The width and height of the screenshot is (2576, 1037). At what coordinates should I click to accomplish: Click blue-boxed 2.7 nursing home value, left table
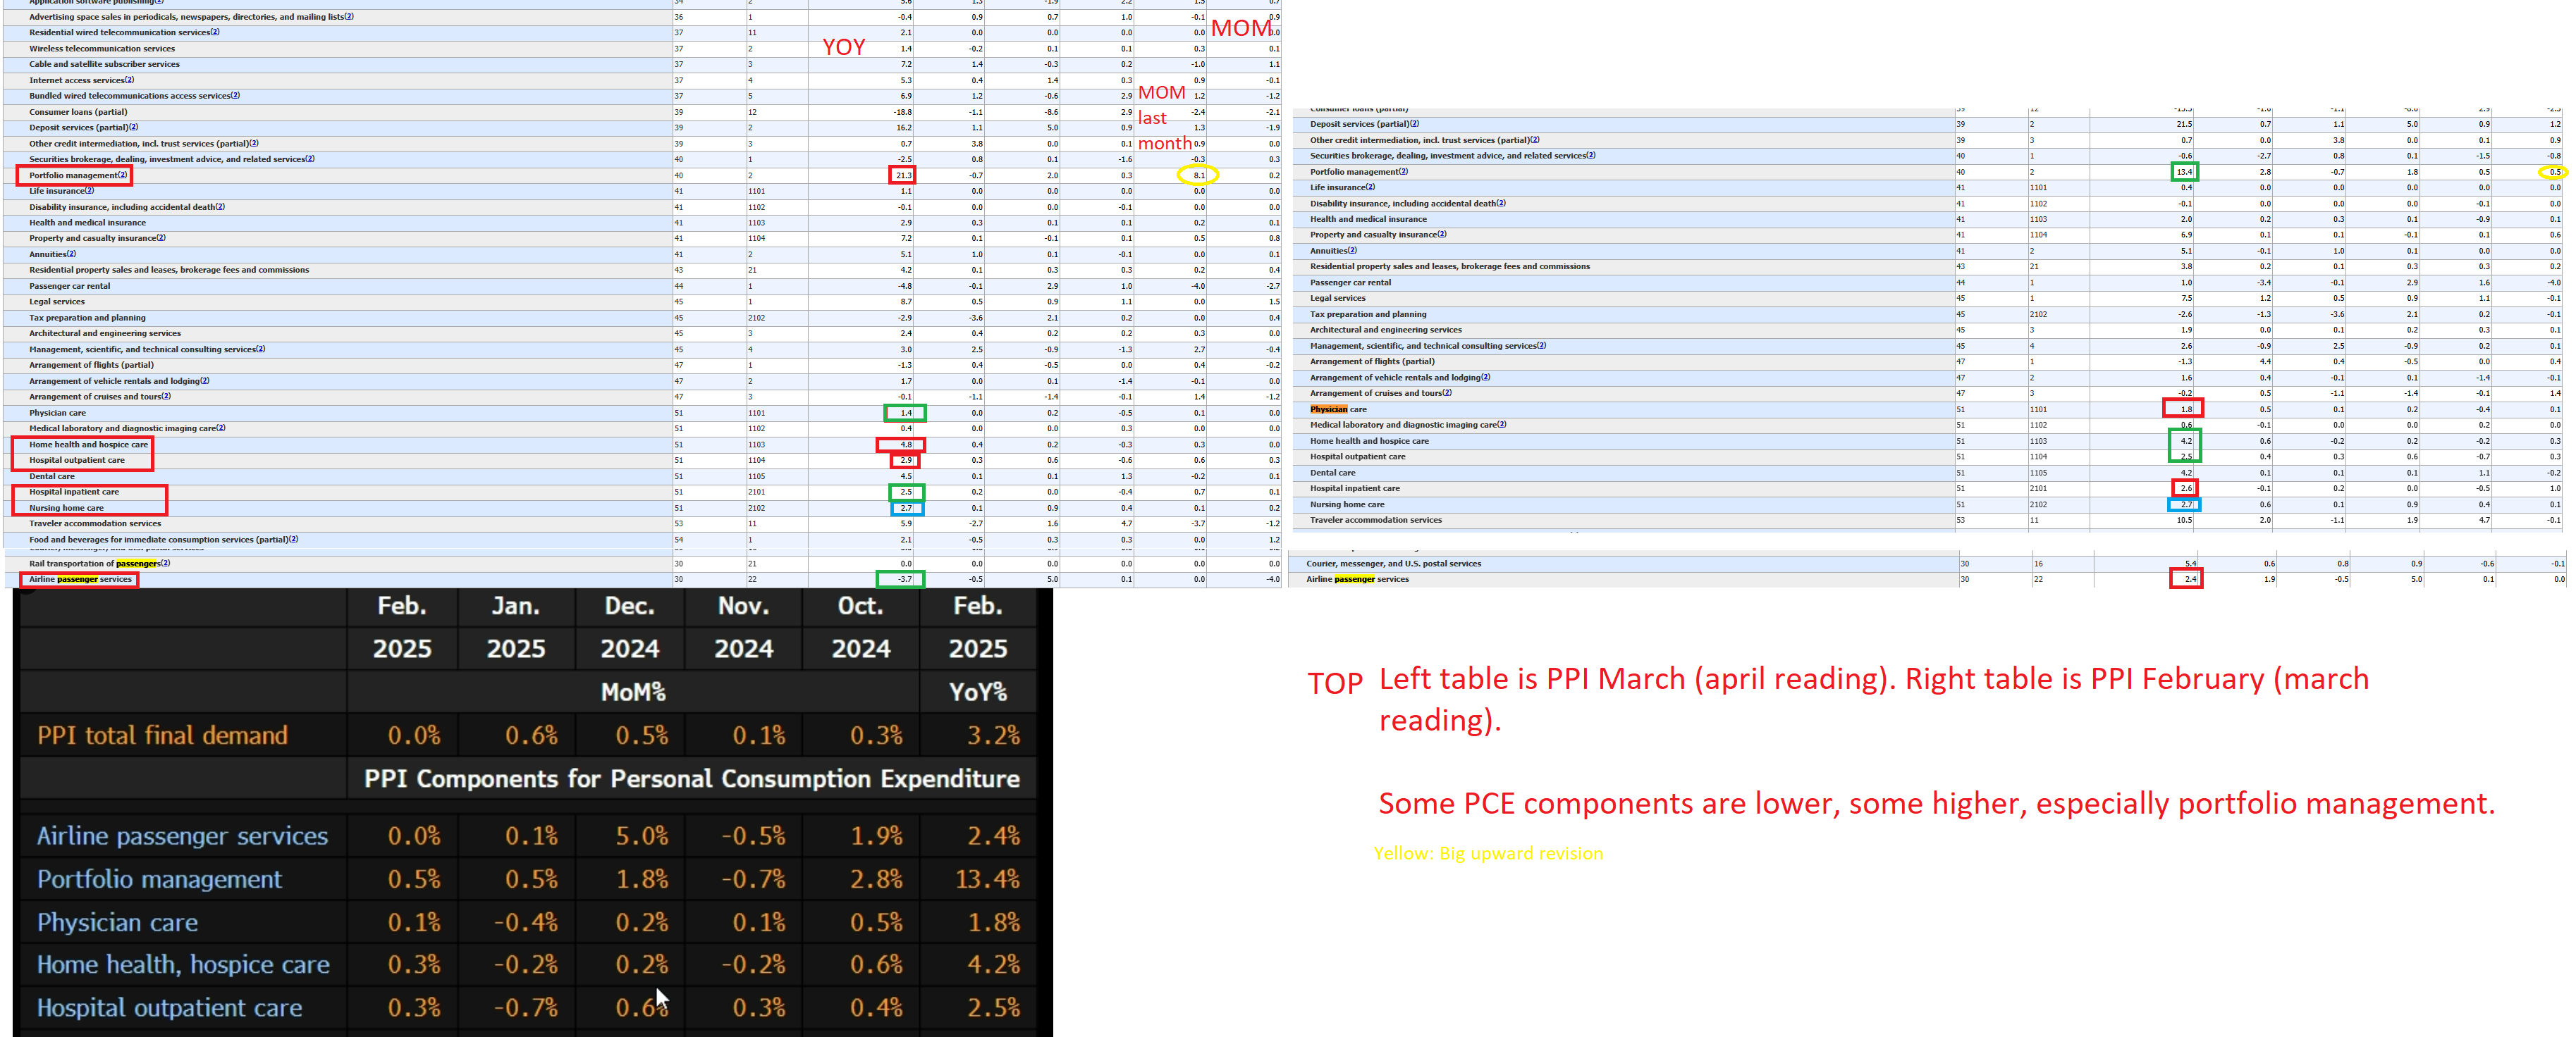click(907, 509)
